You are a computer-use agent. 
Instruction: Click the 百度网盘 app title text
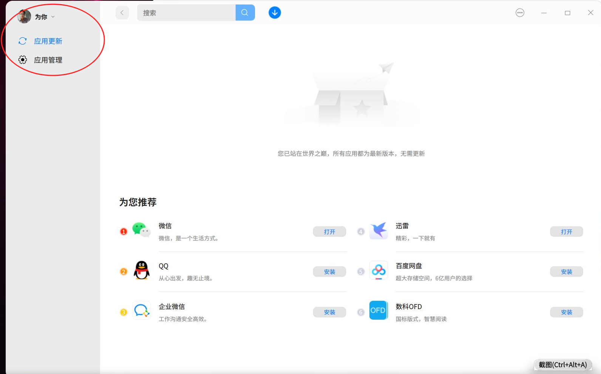(409, 266)
